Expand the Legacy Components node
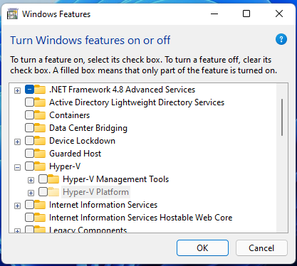297x266 pixels. (x=17, y=230)
